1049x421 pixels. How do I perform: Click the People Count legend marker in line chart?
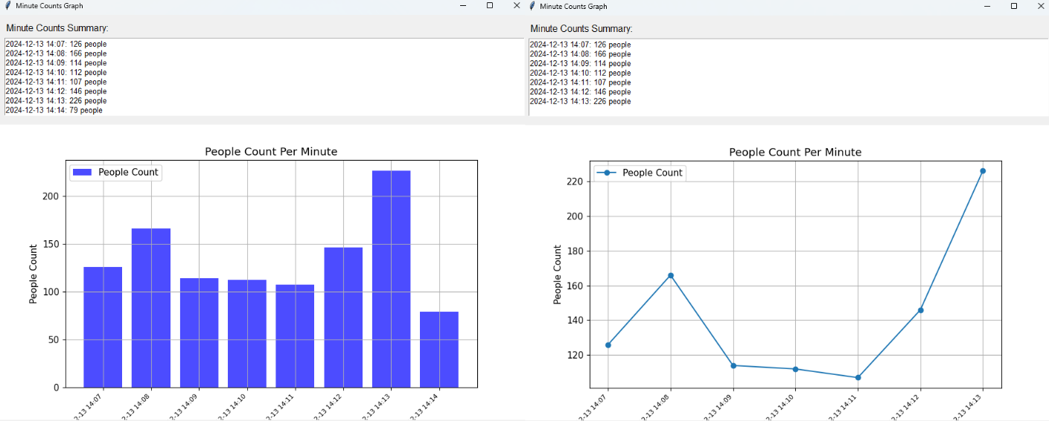[x=607, y=173]
